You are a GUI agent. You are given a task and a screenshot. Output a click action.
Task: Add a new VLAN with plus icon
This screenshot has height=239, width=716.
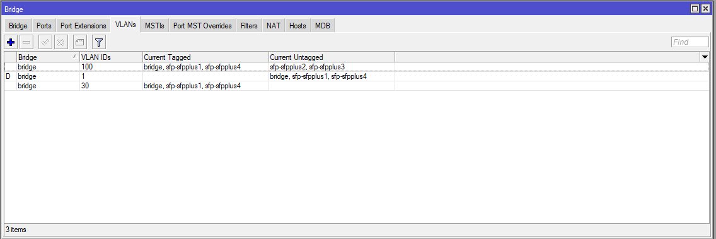11,42
